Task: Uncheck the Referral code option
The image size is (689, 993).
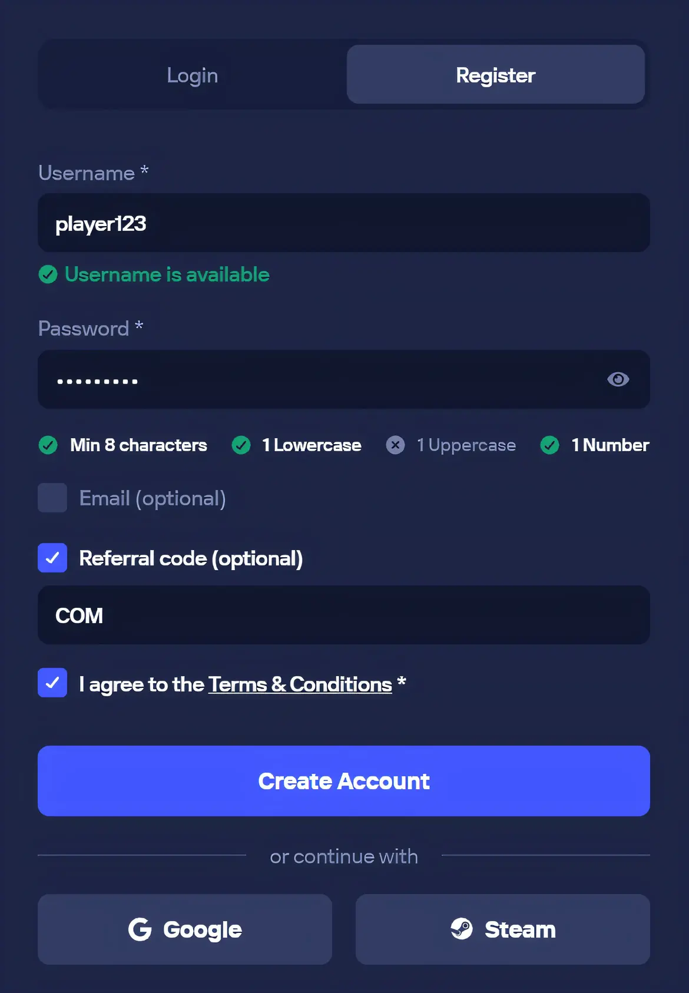Action: click(52, 558)
